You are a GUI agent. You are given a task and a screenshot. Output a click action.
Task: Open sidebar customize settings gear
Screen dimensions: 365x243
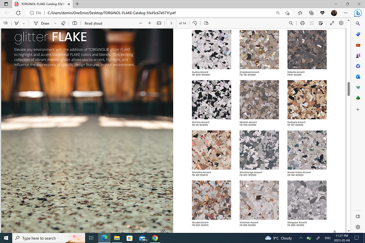[358, 227]
